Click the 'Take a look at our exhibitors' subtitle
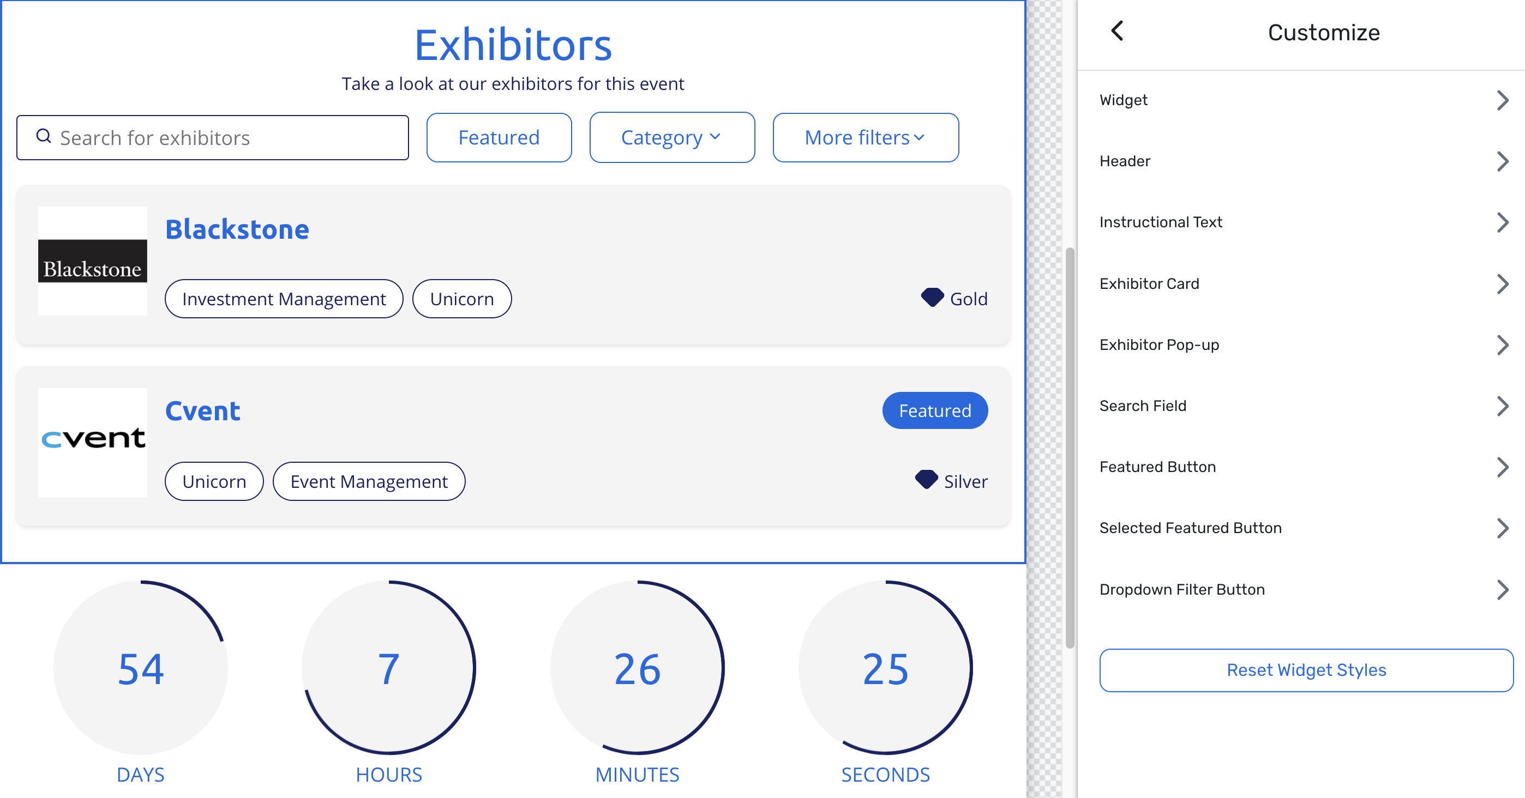Viewport: 1525px width, 798px height. [513, 84]
